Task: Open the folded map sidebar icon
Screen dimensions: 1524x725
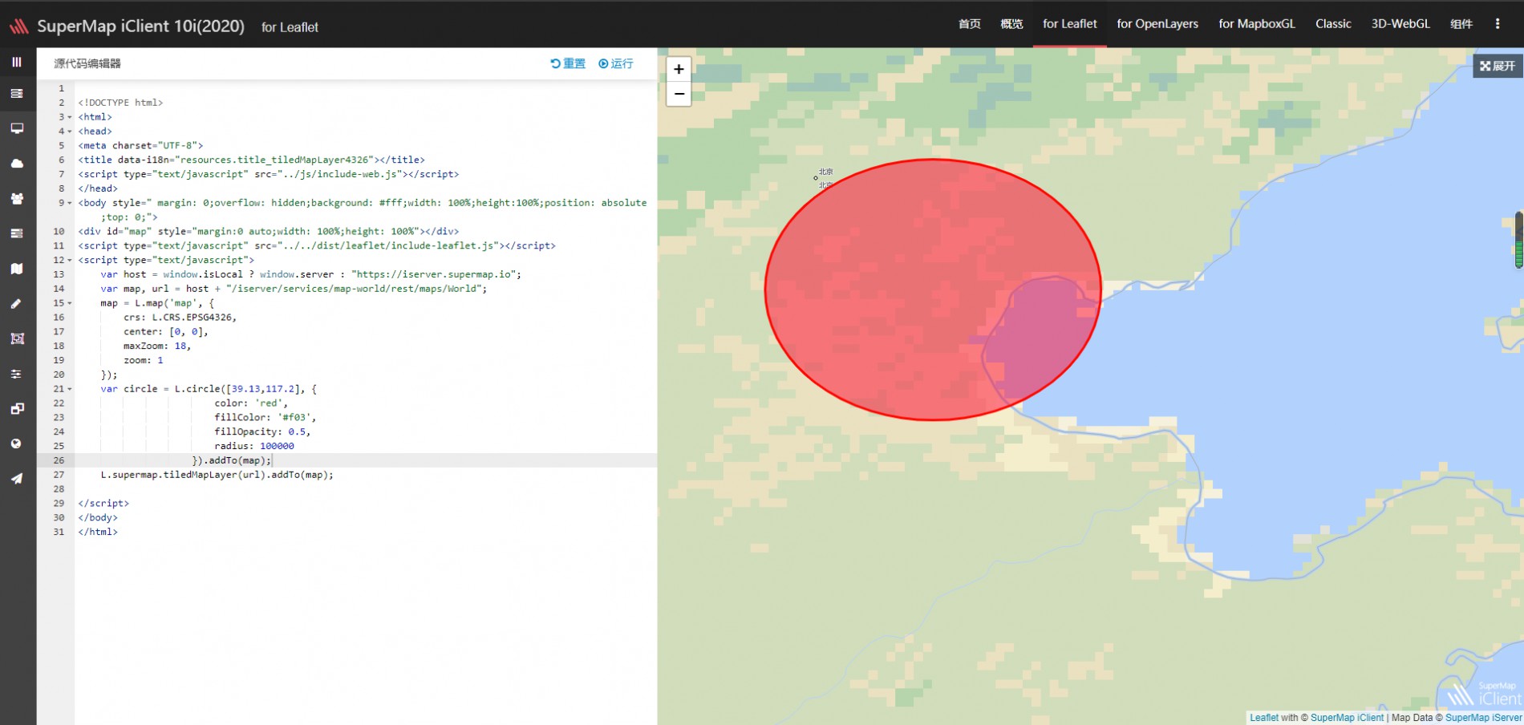Action: tap(17, 269)
